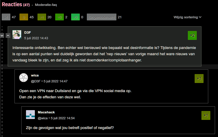Select the green +2 score filter
This screenshot has width=218, height=137.
coord(59,17)
